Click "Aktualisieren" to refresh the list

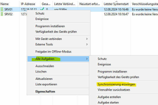coord(44,79)
